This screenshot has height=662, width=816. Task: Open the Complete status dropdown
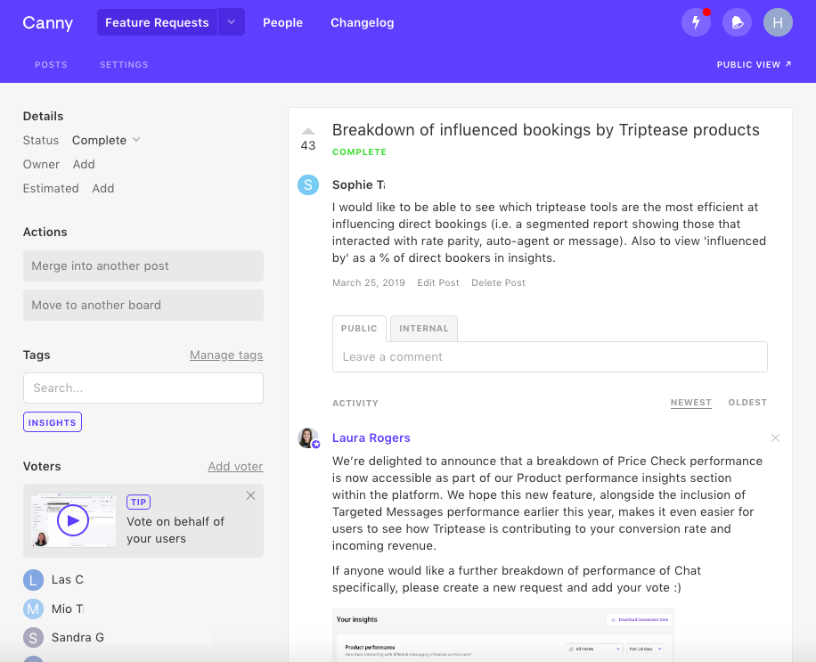pyautogui.click(x=106, y=140)
